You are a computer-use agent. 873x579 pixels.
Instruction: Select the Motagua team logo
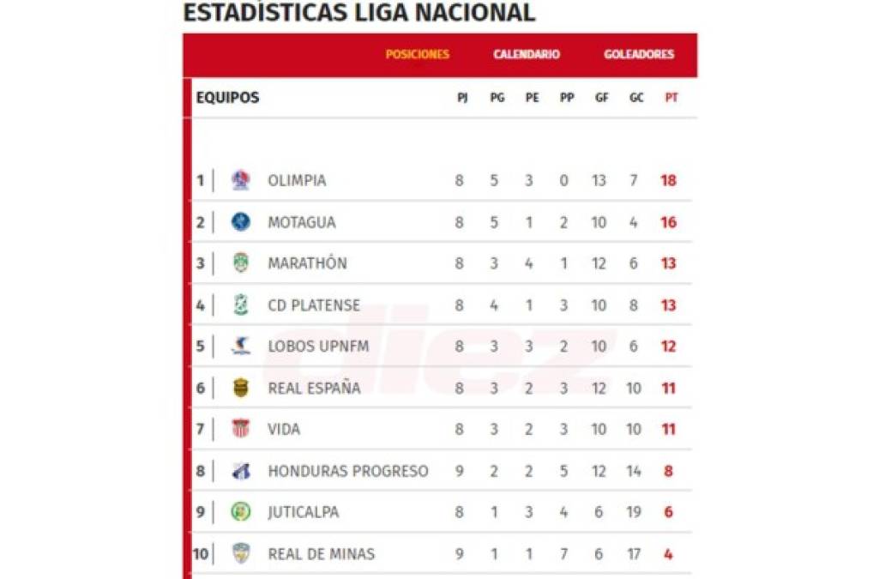coord(241,221)
